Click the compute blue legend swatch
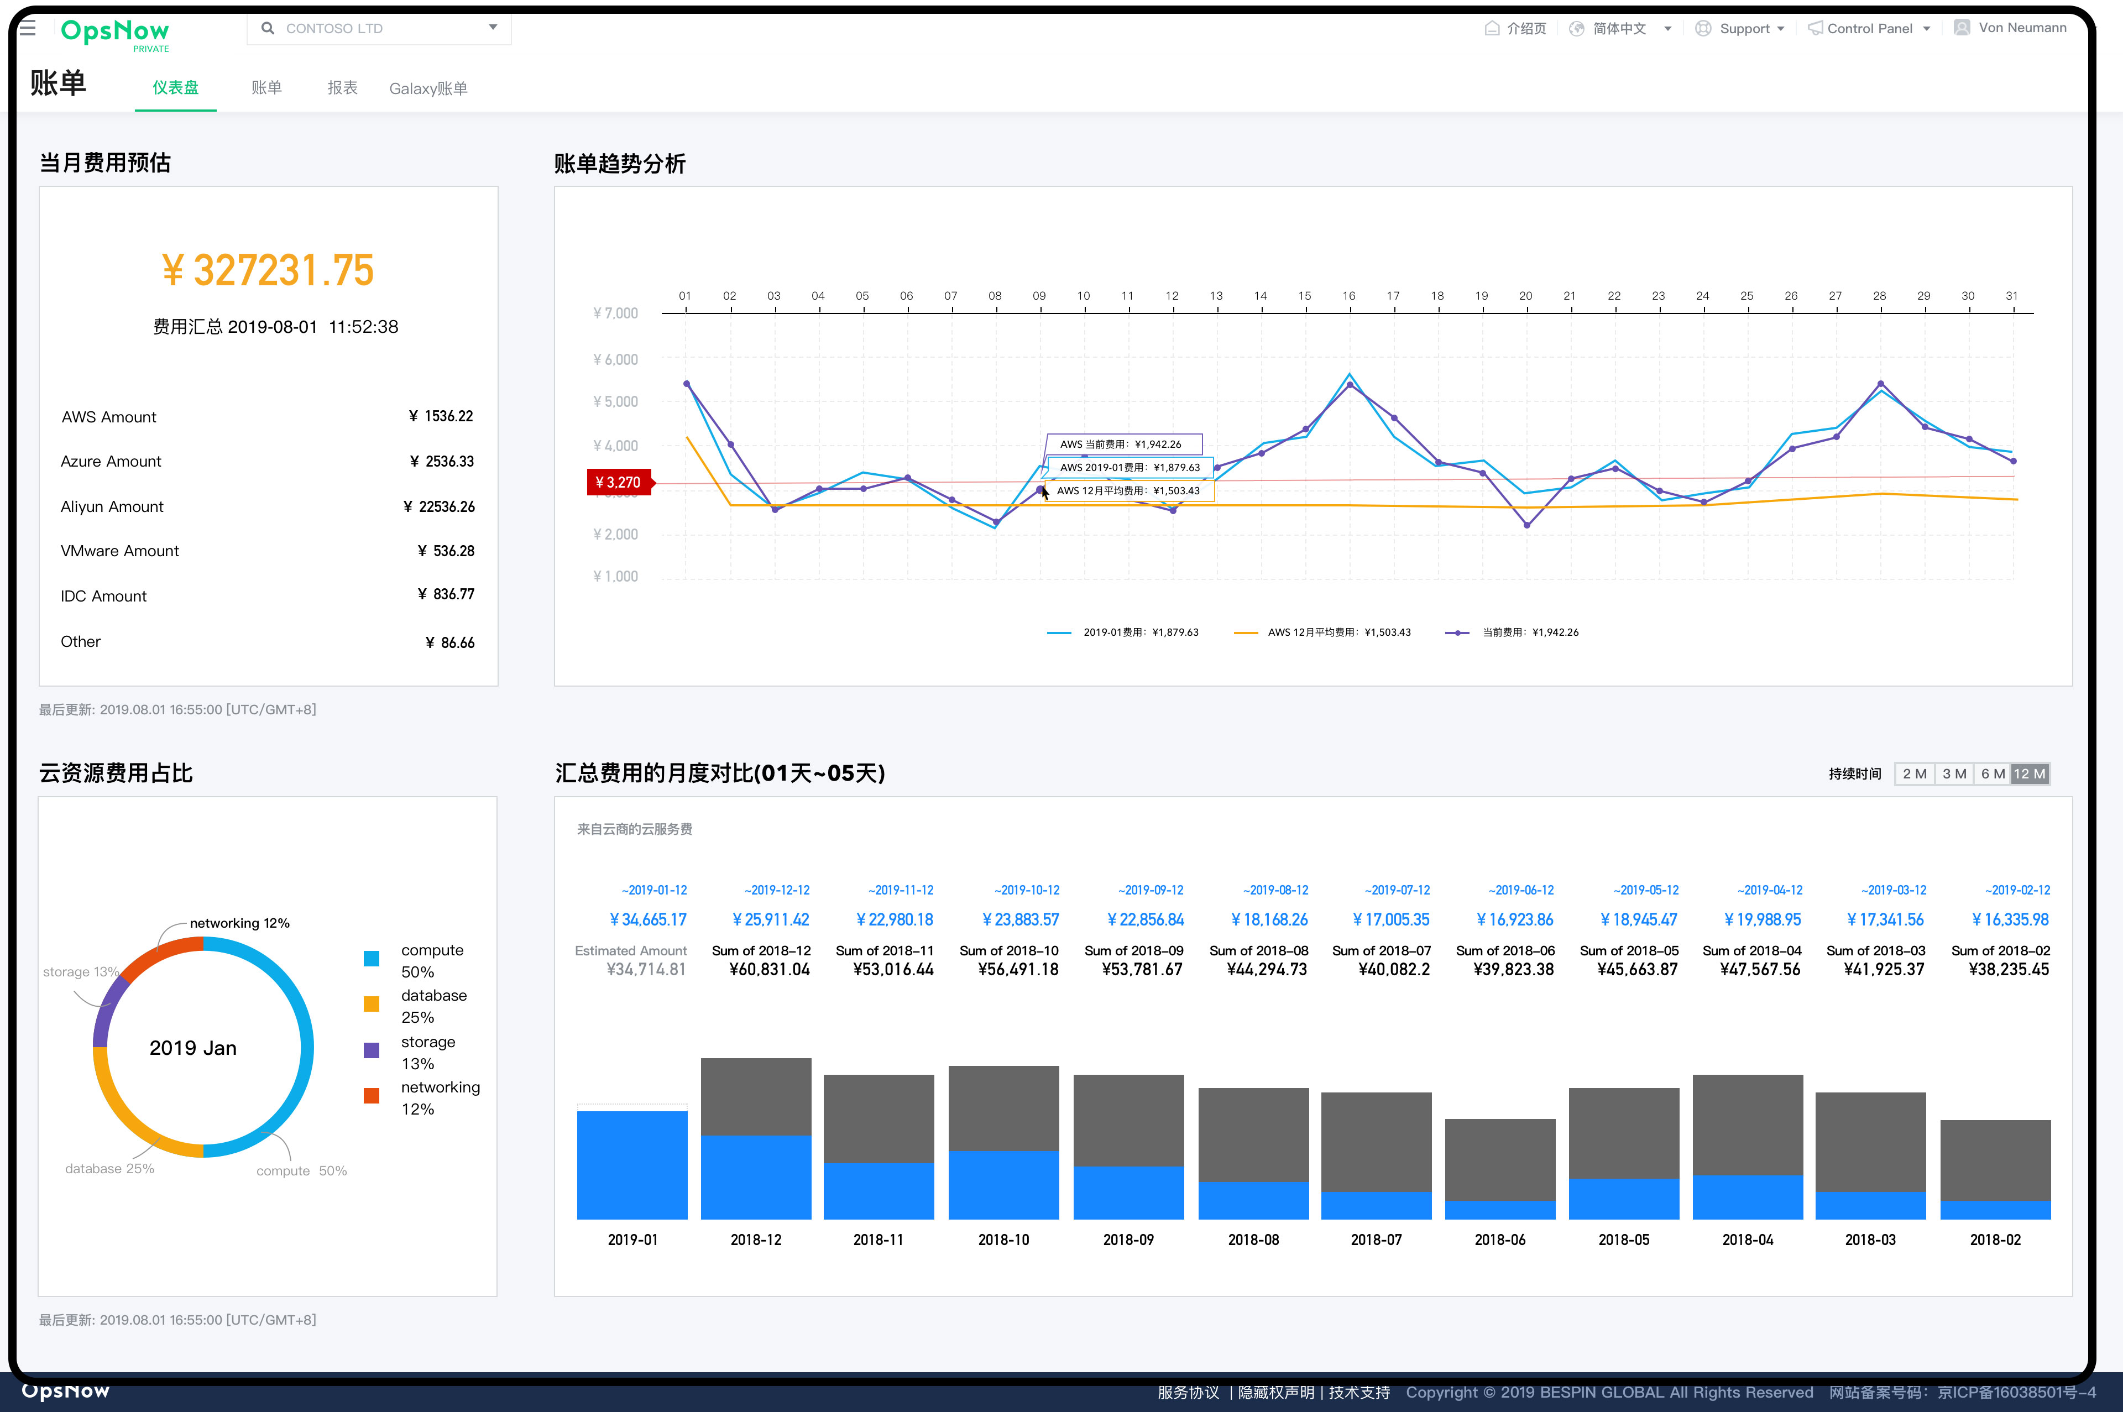The image size is (2123, 1412). click(x=371, y=958)
